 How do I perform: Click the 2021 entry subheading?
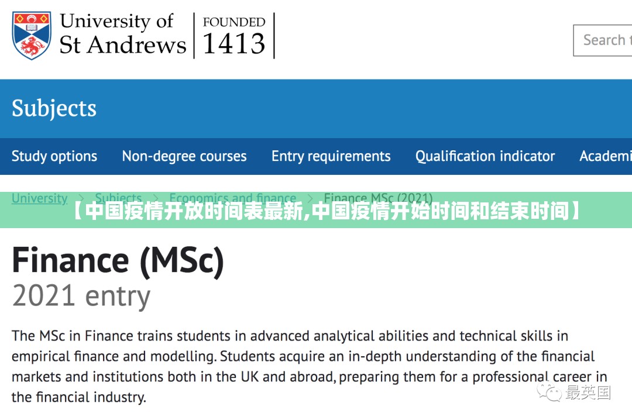pyautogui.click(x=81, y=297)
